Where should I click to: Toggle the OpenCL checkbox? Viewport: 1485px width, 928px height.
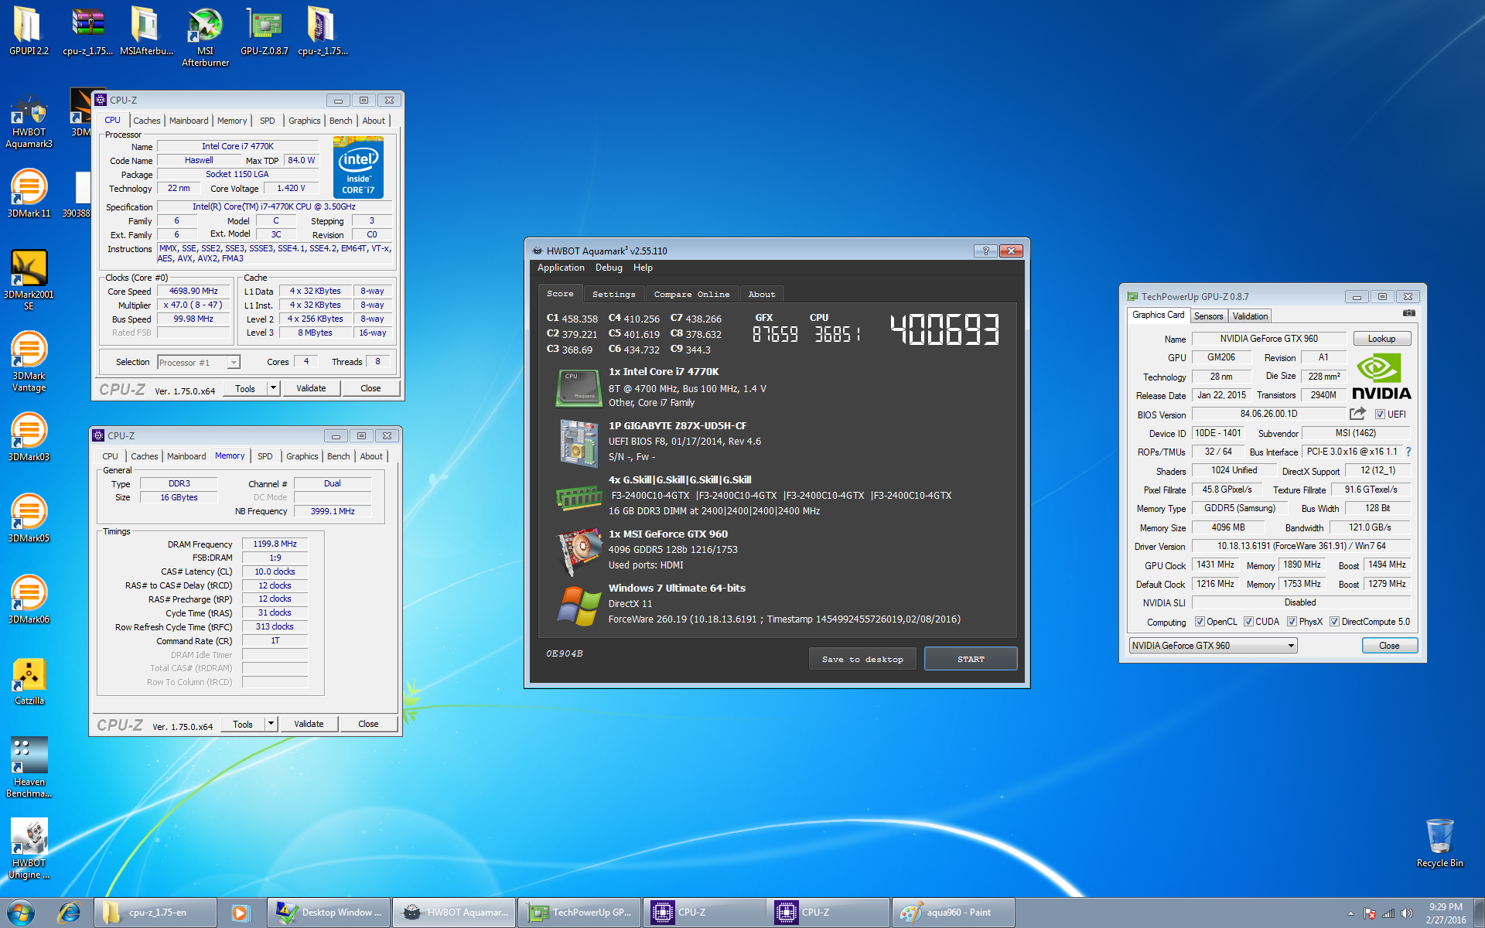(x=1200, y=622)
